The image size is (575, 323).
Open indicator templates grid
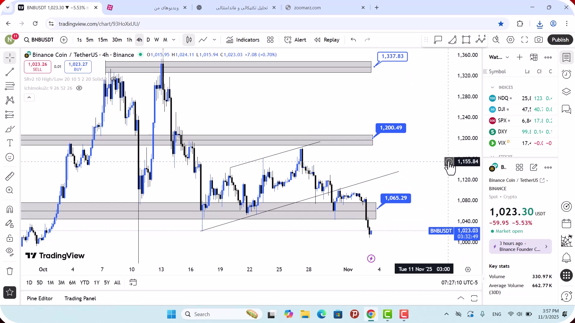(270, 40)
